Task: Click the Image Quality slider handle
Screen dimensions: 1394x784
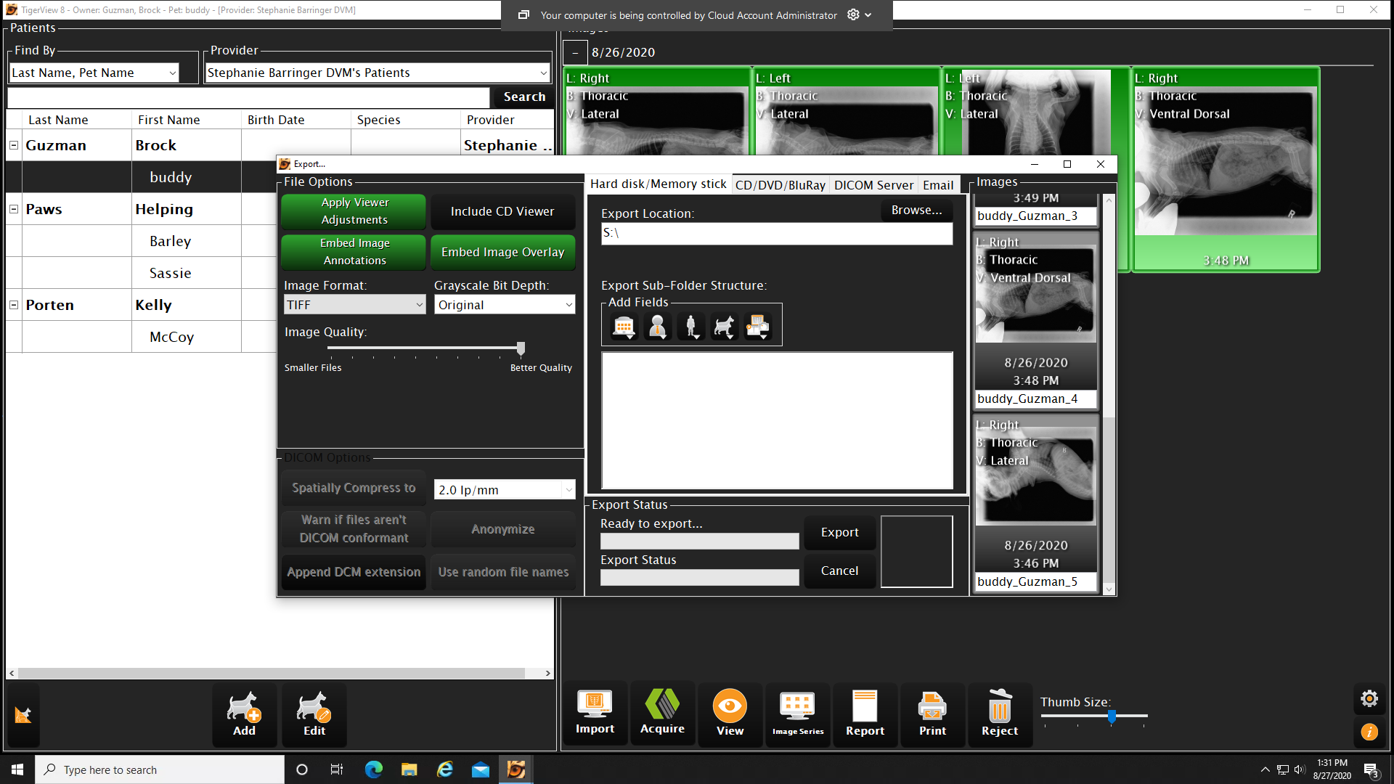Action: tap(521, 348)
